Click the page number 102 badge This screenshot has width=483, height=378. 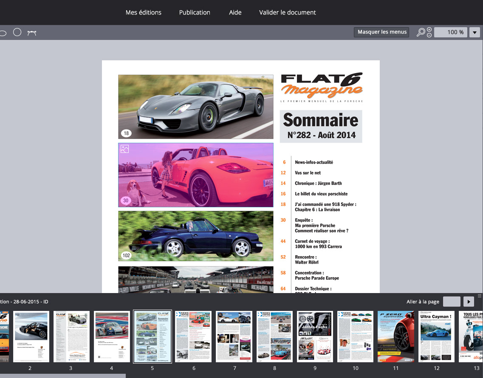pos(126,255)
